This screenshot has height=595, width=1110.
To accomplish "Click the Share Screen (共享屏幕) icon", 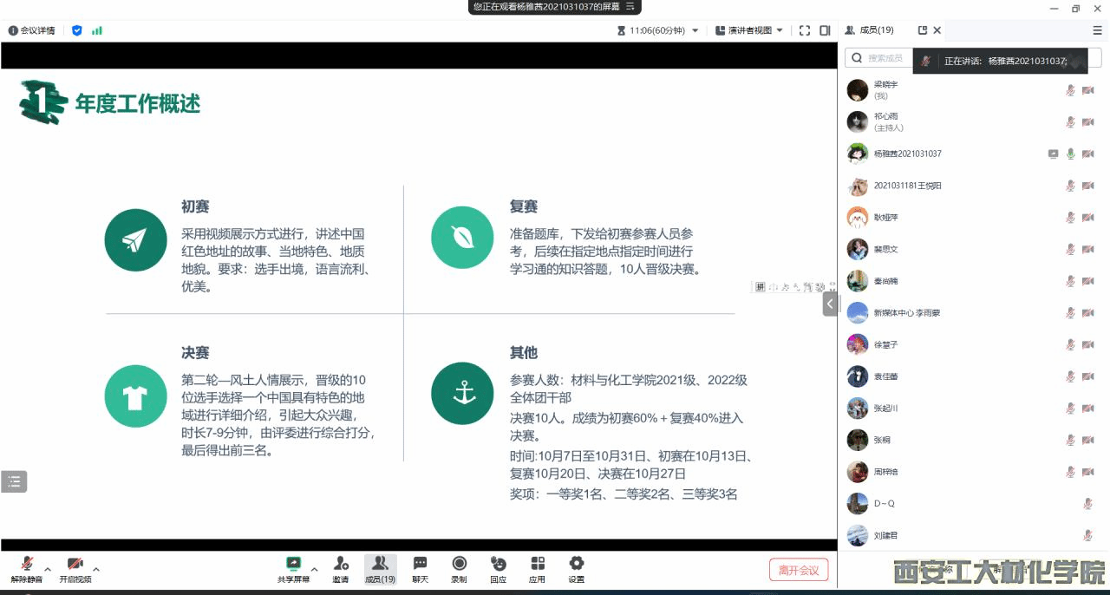I will 293,565.
